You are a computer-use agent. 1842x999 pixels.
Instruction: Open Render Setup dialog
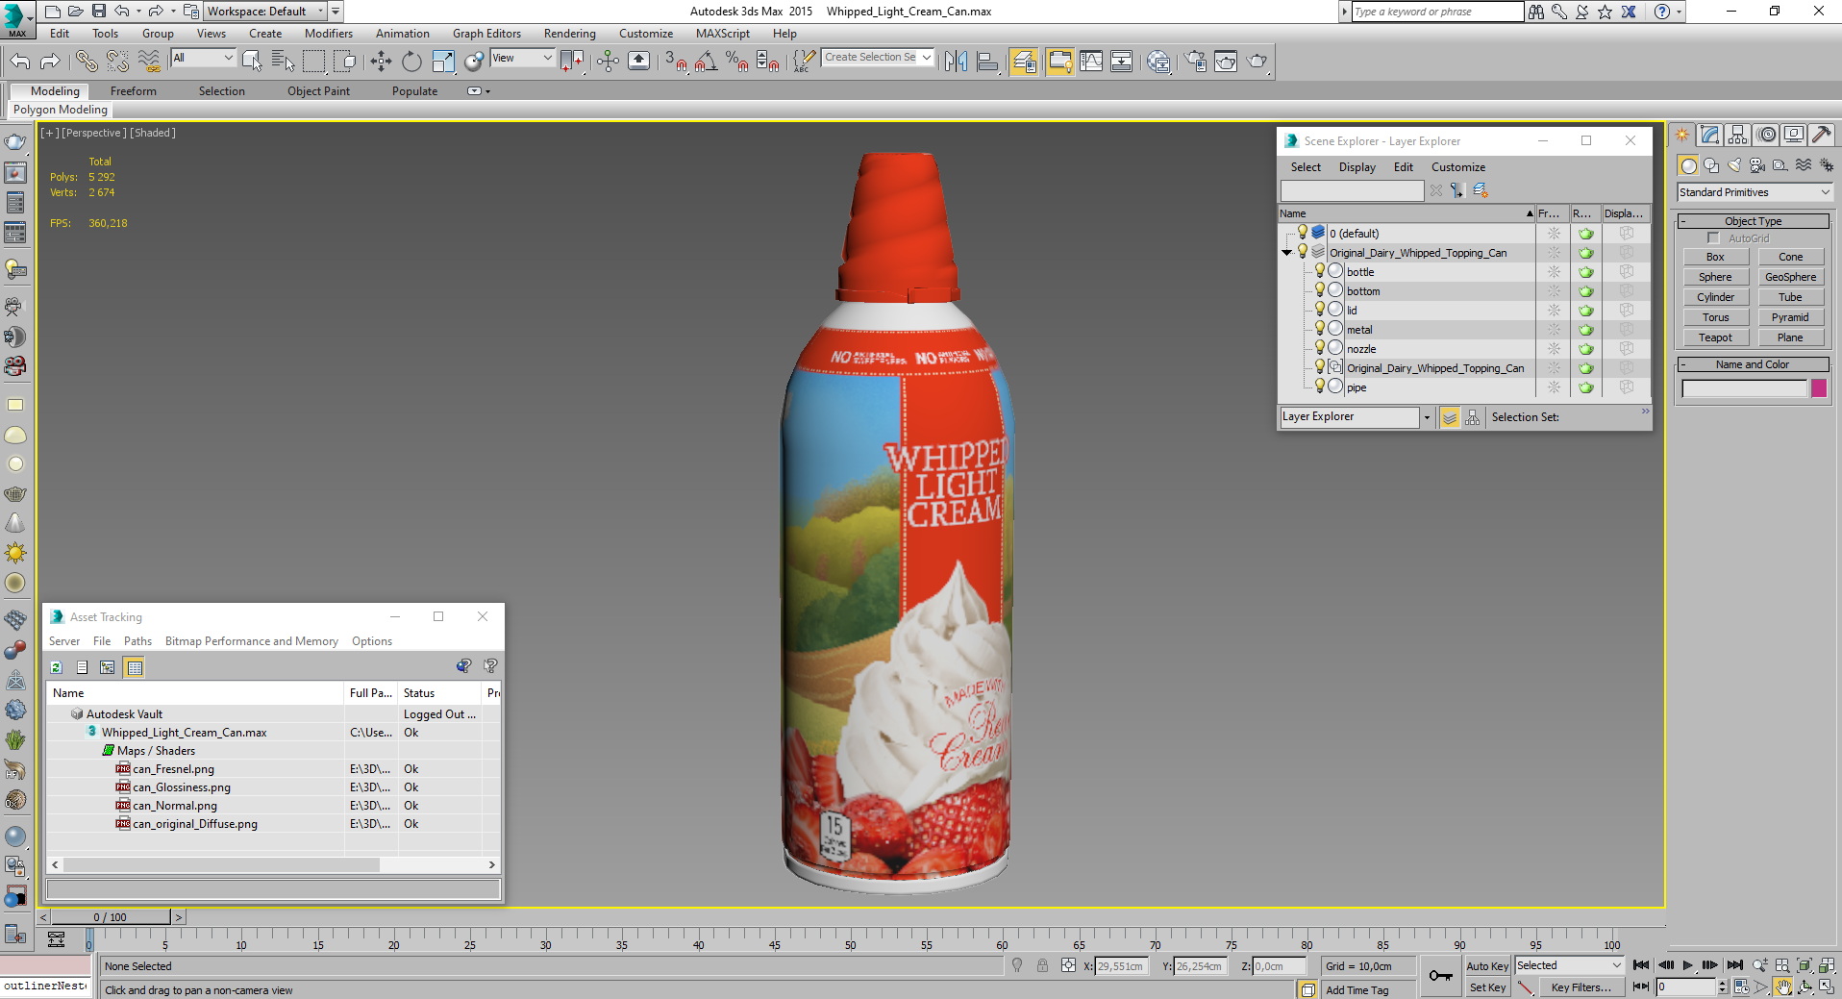point(1195,62)
